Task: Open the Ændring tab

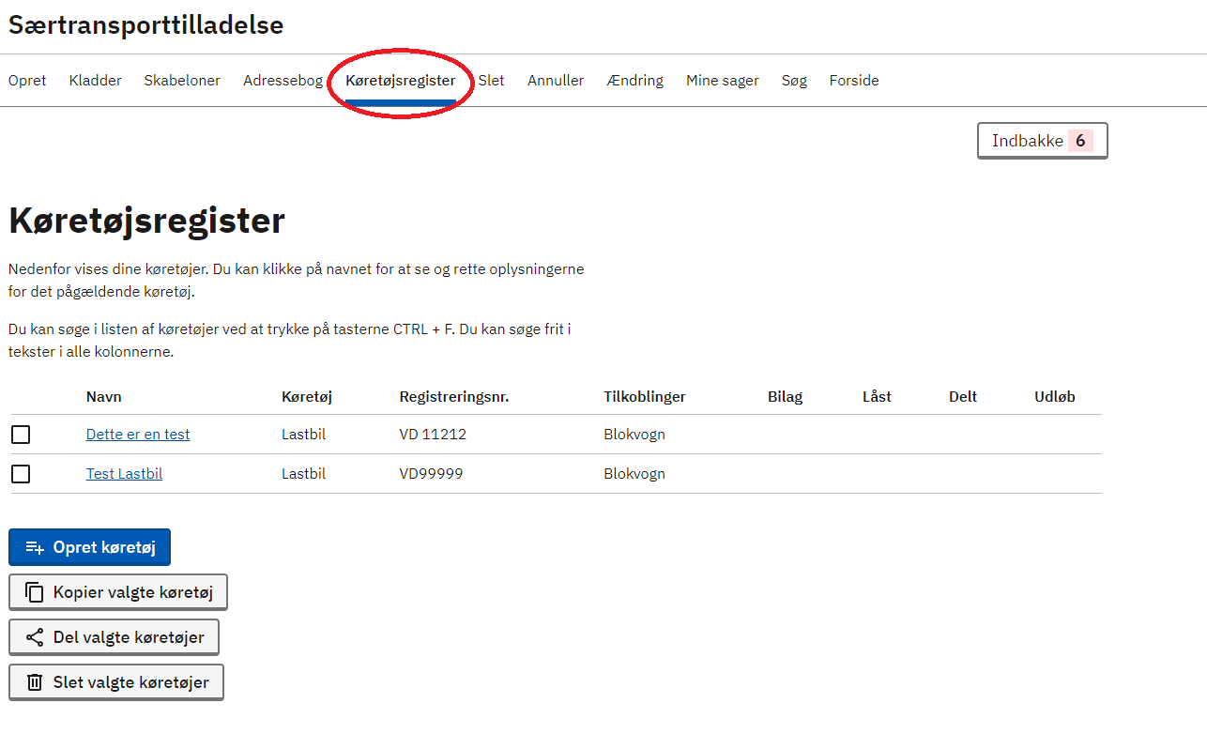Action: coord(634,81)
